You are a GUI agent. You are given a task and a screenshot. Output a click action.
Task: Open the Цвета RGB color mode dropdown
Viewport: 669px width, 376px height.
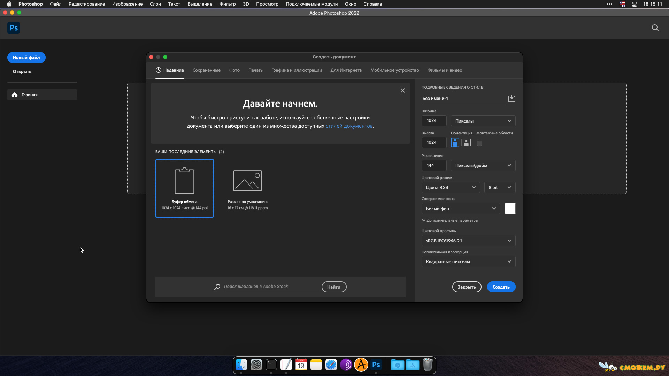pos(451,187)
